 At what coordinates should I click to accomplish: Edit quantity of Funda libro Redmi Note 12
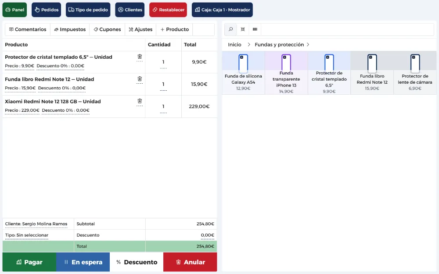(x=163, y=85)
